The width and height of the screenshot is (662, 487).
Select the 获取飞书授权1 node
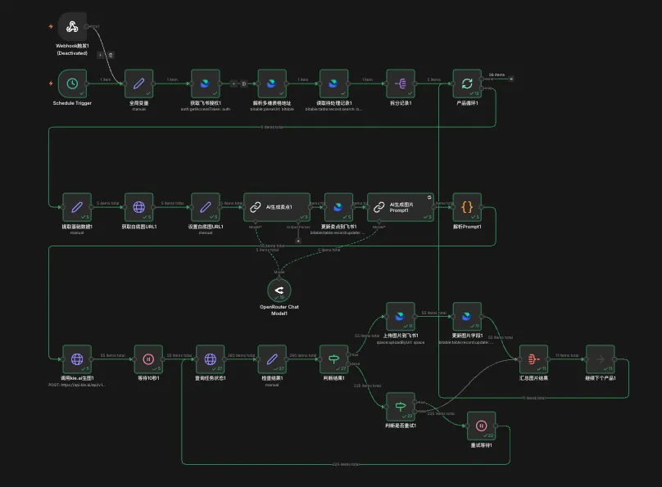205,83
